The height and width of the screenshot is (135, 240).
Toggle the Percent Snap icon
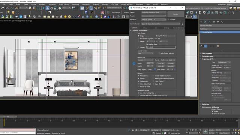(96, 8)
